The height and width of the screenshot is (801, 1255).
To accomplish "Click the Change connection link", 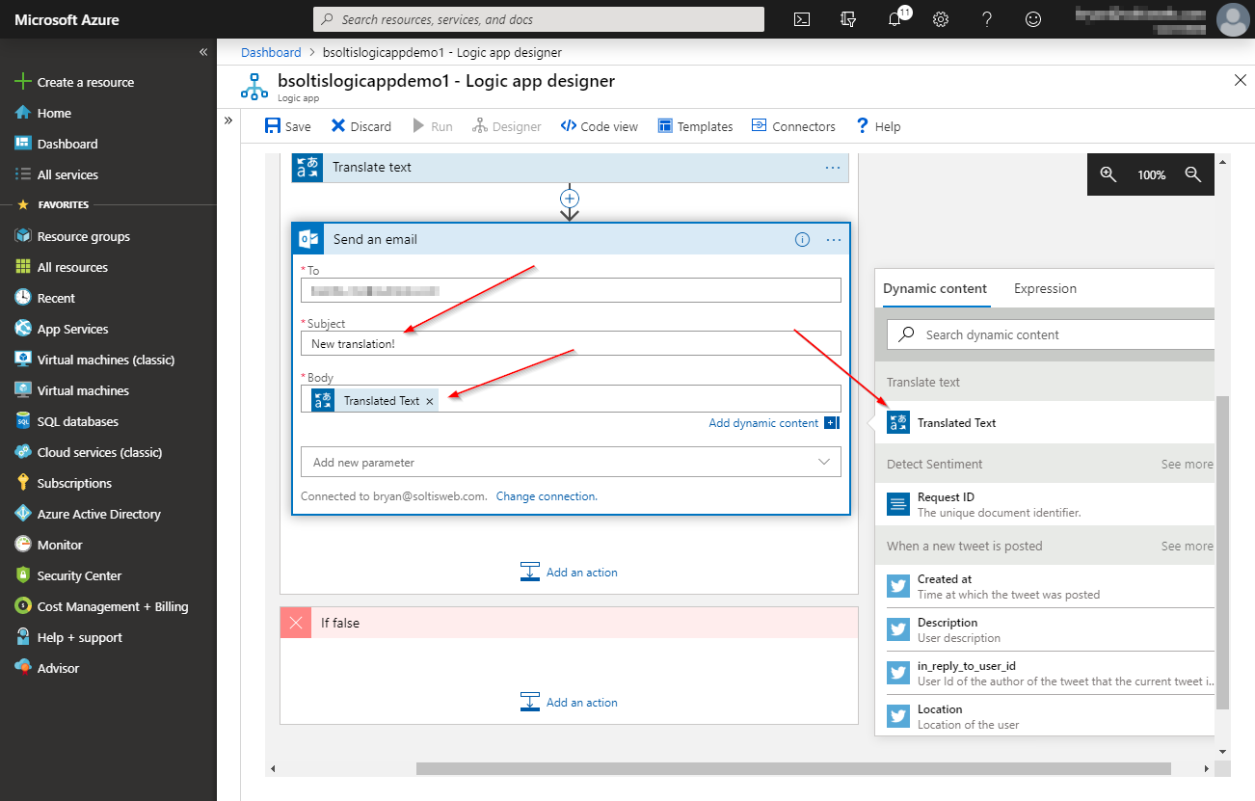I will (547, 496).
